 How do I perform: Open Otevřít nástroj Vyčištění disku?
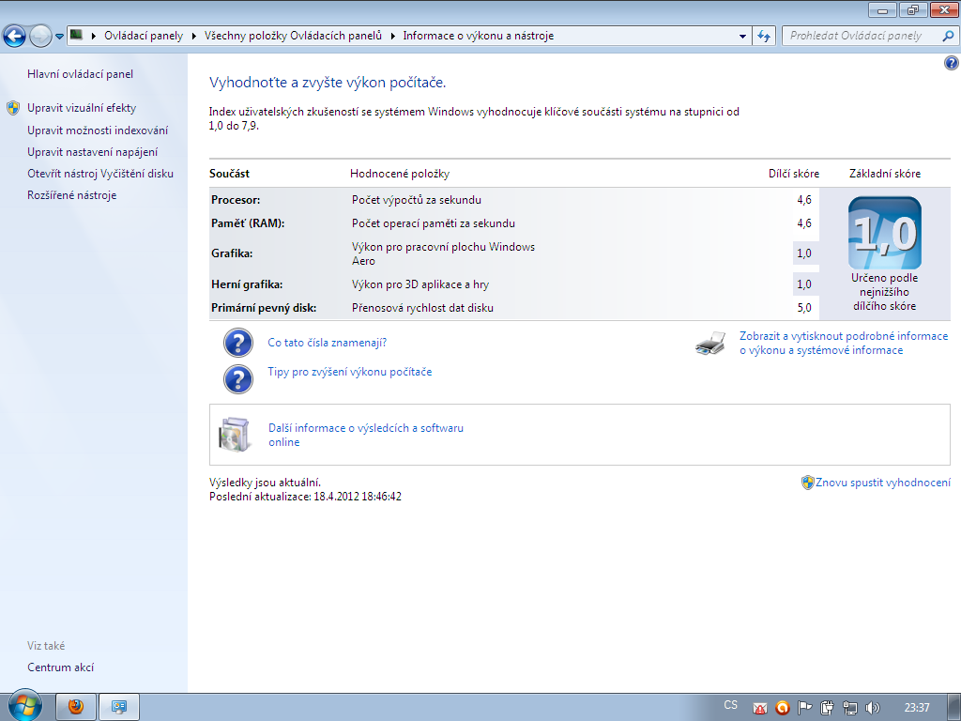pos(100,174)
